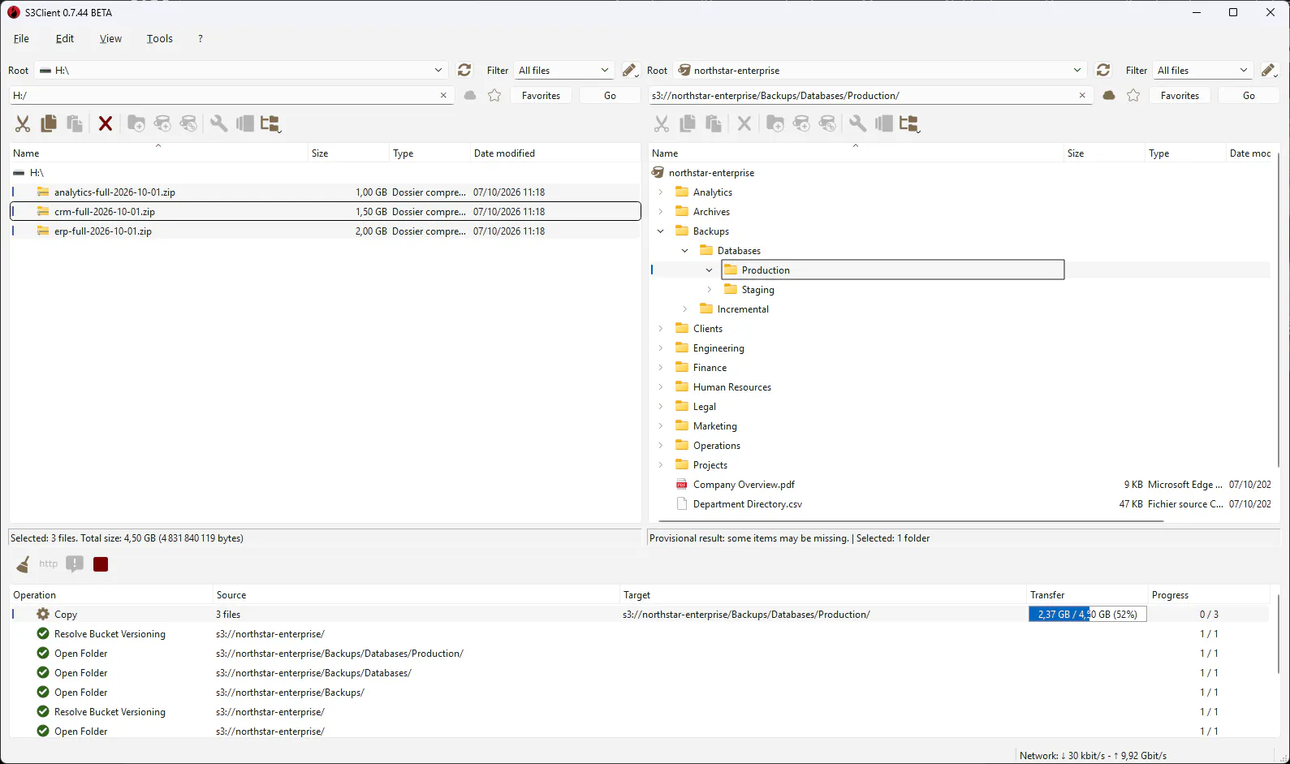Stop the transfer with the red square button

tap(101, 564)
